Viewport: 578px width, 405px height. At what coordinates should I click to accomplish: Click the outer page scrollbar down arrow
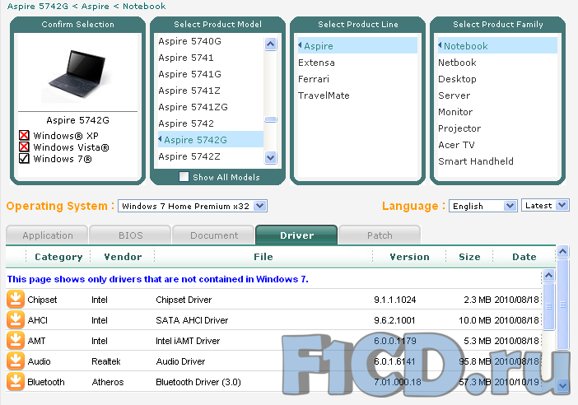pos(562,386)
